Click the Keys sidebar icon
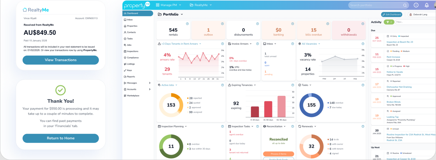436x160 pixels. 125,70
